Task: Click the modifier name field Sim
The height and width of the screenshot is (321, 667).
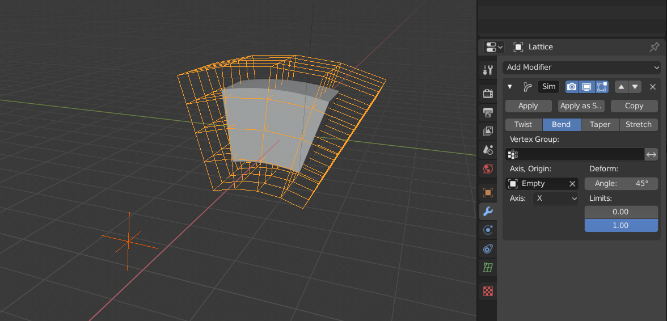Action: coord(549,87)
